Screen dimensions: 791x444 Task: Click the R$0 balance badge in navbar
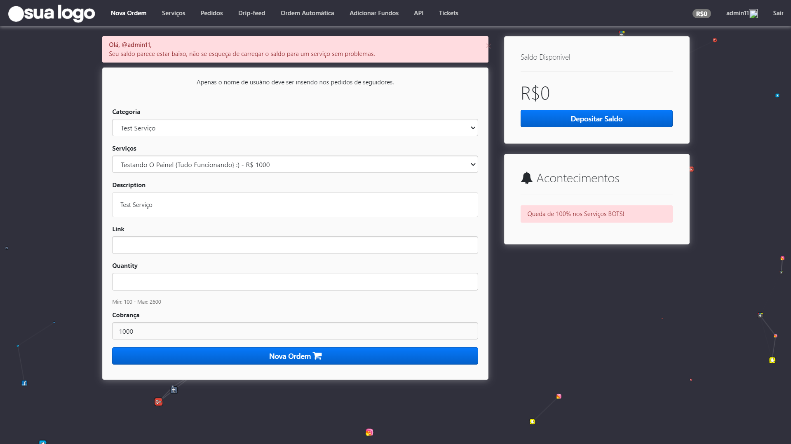click(x=701, y=14)
